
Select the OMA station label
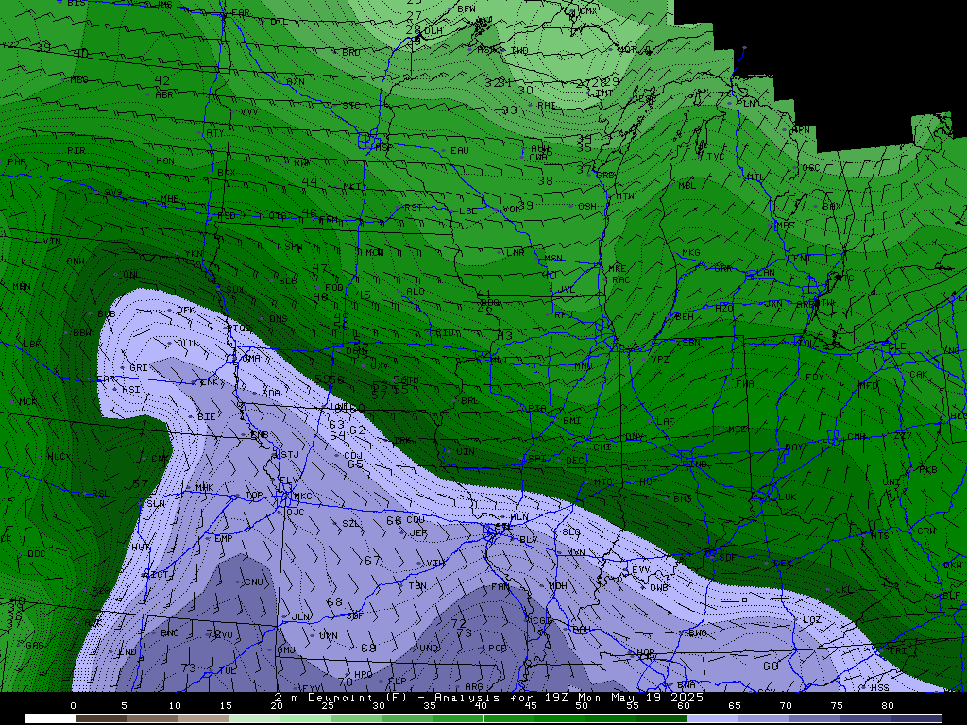[251, 359]
